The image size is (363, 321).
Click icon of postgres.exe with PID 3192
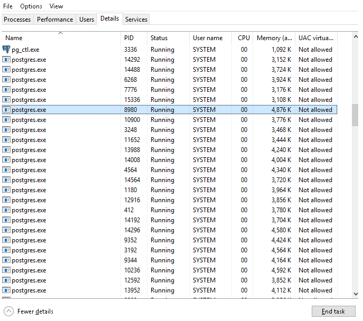(x=6, y=250)
